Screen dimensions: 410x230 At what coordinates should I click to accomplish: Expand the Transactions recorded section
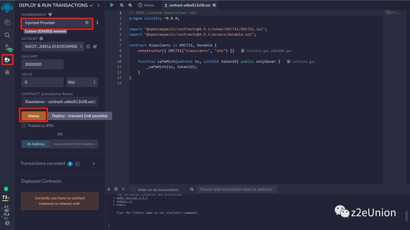pyautogui.click(x=94, y=164)
